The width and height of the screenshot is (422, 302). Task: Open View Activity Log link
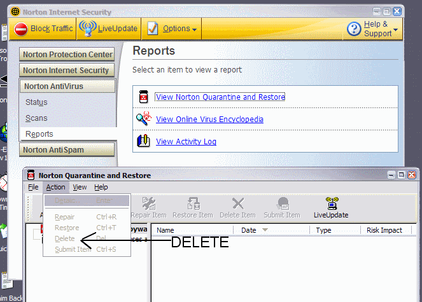(x=186, y=141)
